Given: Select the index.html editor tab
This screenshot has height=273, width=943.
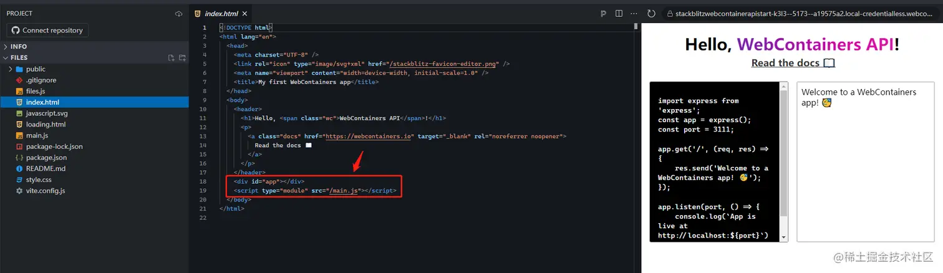Looking at the screenshot, I should click(220, 14).
